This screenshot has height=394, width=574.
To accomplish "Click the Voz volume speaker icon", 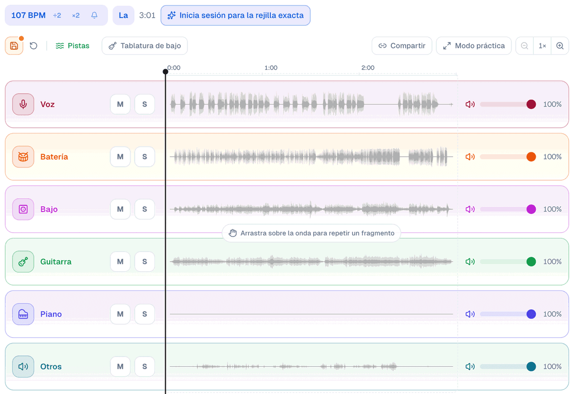I will [x=470, y=104].
